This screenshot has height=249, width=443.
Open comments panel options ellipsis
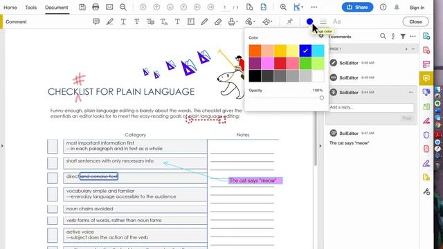(413, 36)
